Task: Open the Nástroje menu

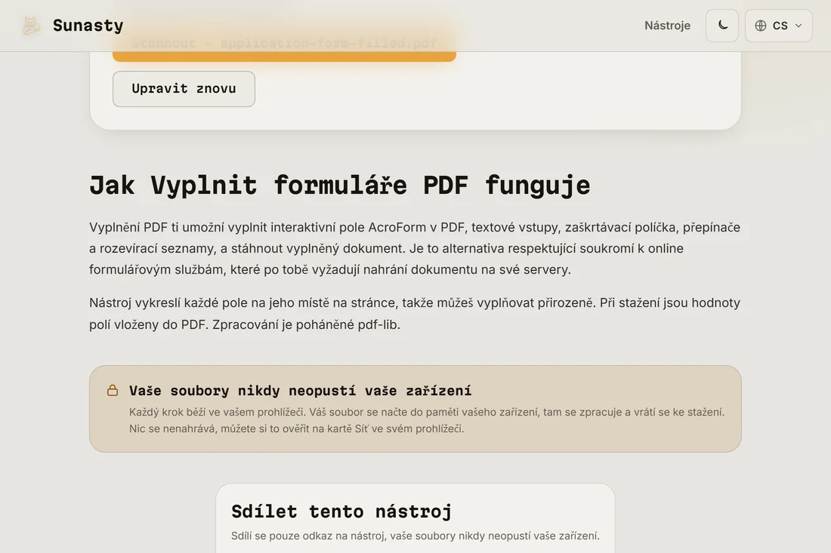Action: point(667,26)
